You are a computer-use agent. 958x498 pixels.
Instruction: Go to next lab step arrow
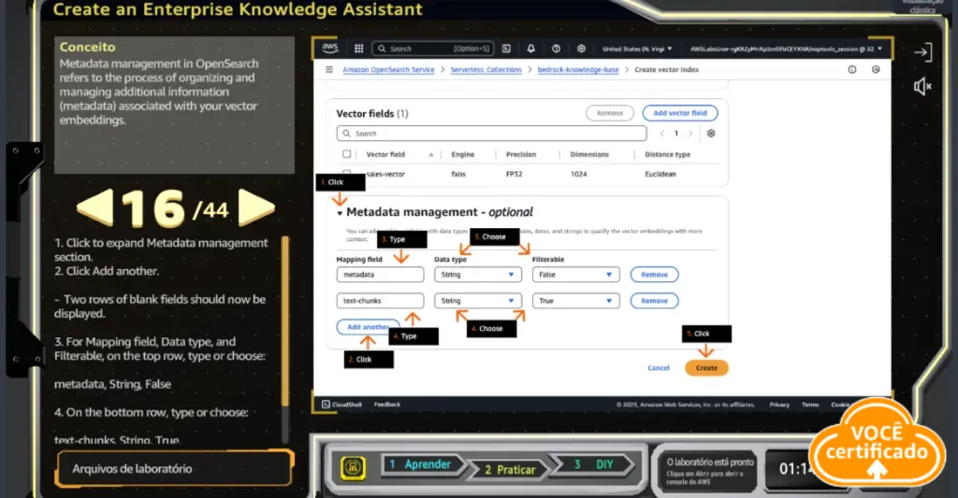[x=256, y=207]
